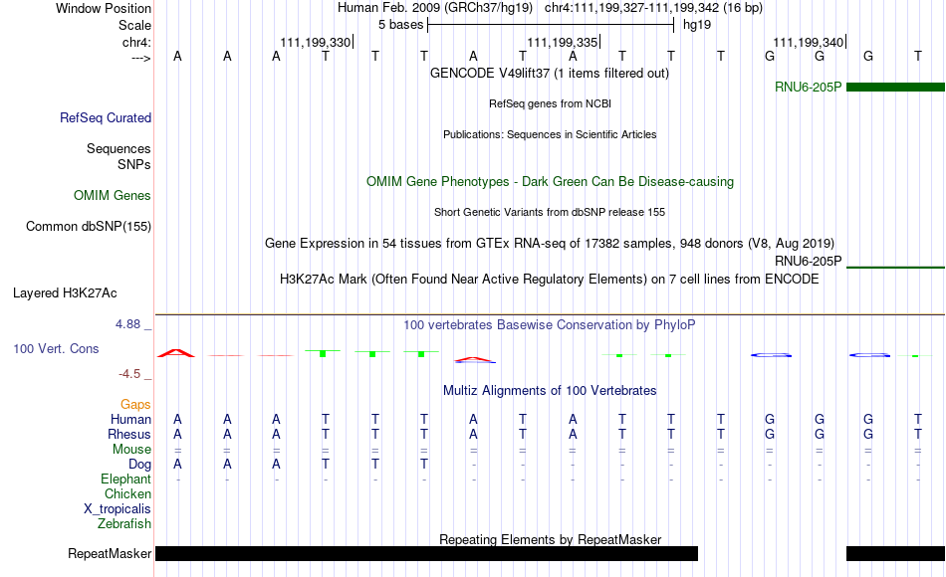Viewport: 946px width, 577px height.
Task: Click the Elephant species row label
Action: tap(126, 479)
